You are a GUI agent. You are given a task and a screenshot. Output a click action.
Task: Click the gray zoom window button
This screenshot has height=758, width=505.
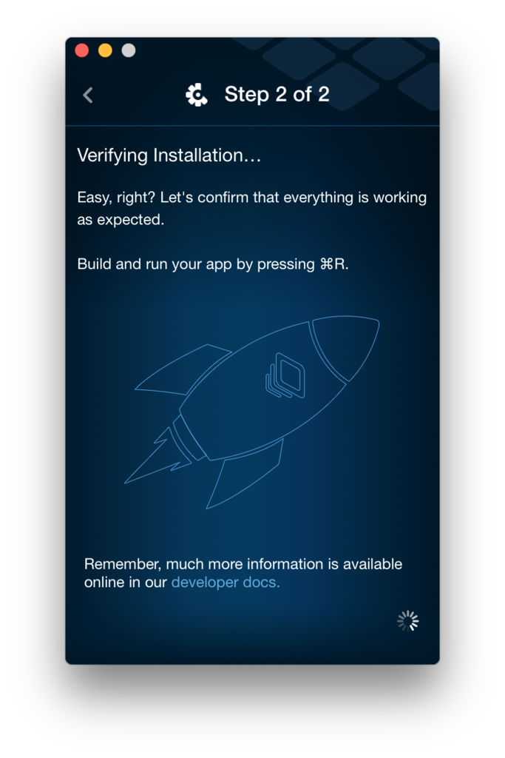click(129, 50)
